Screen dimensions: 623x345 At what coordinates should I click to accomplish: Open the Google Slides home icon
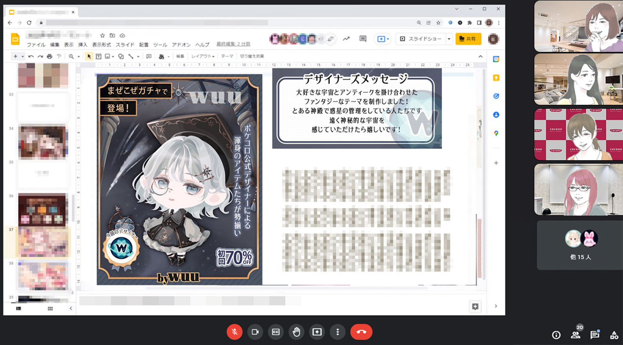tap(16, 39)
